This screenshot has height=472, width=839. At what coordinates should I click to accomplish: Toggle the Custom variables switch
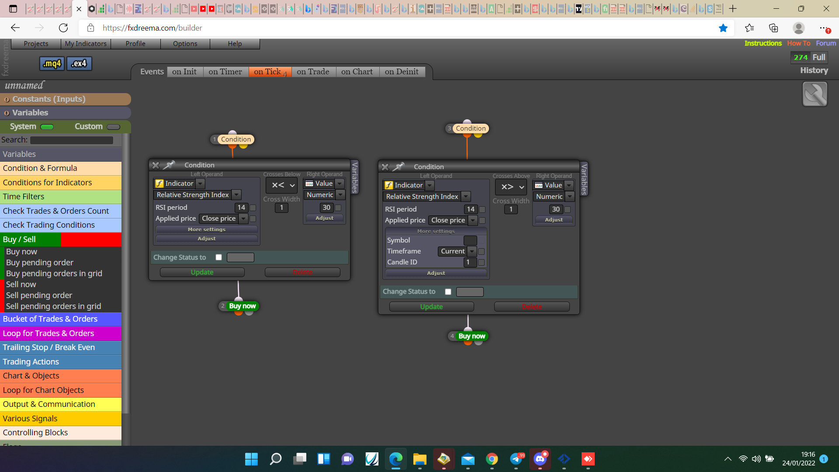[x=113, y=127]
